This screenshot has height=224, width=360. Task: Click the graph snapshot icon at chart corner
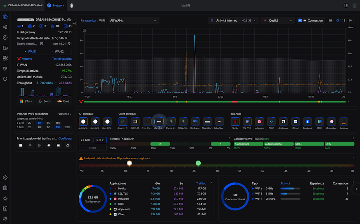[x=84, y=30]
